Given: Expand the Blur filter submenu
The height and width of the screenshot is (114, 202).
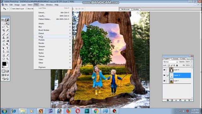Looking at the screenshot, I should click(x=53, y=27).
